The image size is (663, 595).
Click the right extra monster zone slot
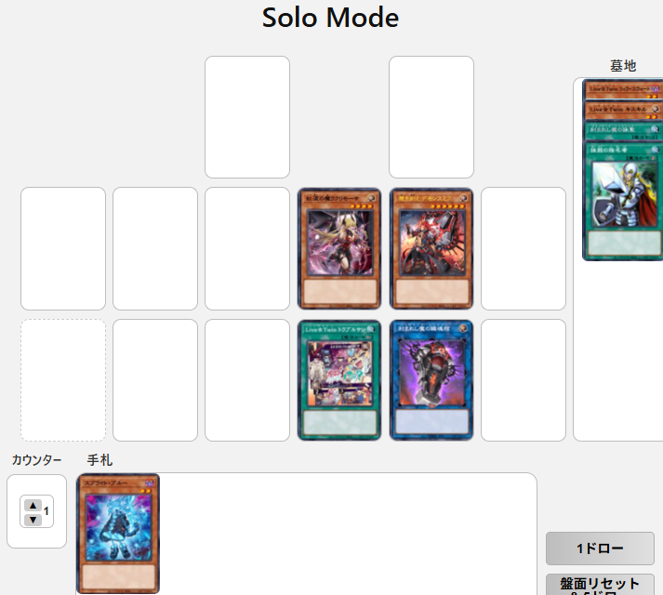click(x=431, y=117)
